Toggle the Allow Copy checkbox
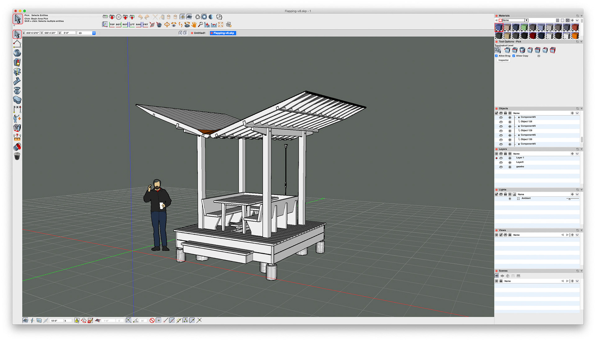This screenshot has height=341, width=596. tap(514, 56)
